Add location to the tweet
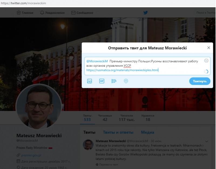Viewport: 216px width, 169px height. 126,81
